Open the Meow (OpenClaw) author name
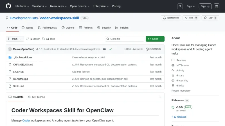Viewport: 225px width, 126px height. (x=24, y=49)
